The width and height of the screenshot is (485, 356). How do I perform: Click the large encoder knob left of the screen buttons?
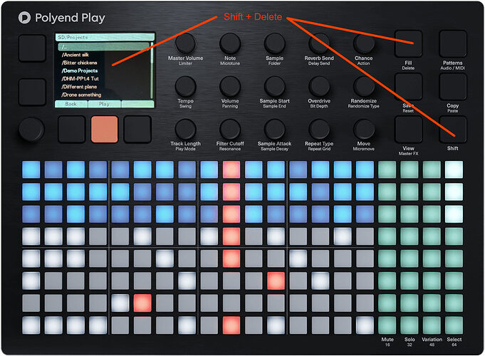31,130
